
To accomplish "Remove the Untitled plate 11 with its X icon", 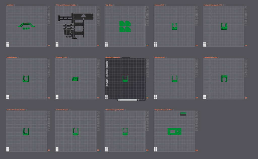I will pos(49,8).
